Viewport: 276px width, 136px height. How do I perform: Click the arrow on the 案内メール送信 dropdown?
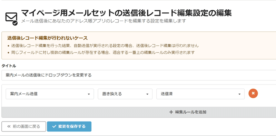pos(89,94)
